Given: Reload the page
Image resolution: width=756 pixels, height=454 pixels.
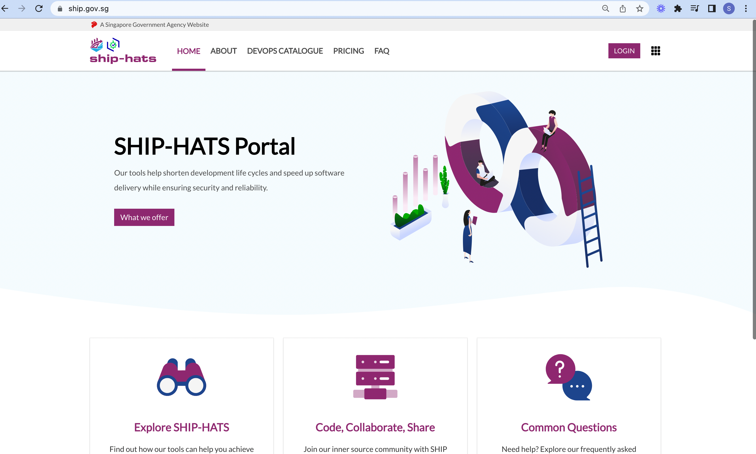Looking at the screenshot, I should point(39,8).
